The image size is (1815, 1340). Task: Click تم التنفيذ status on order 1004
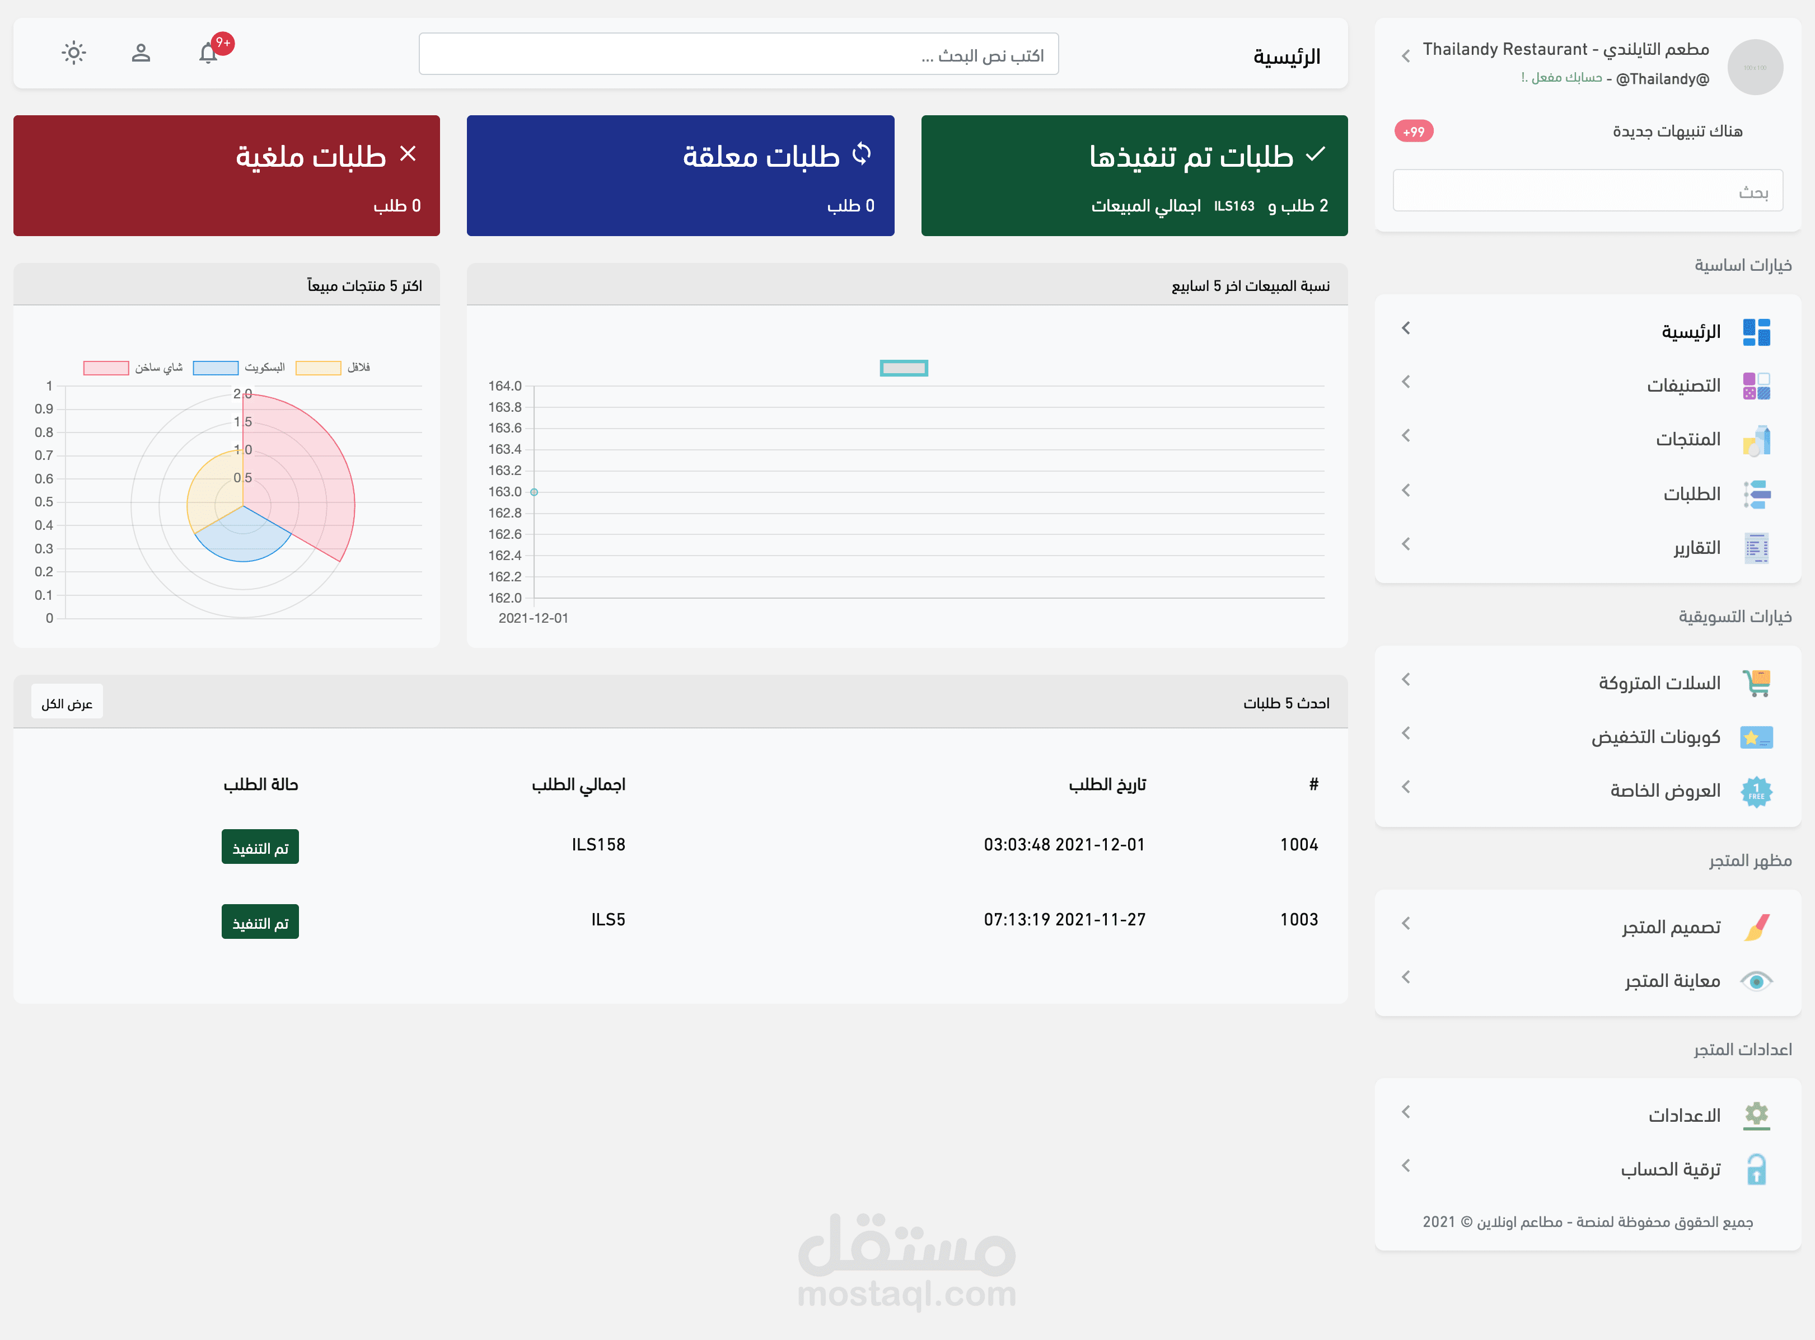[x=260, y=846]
